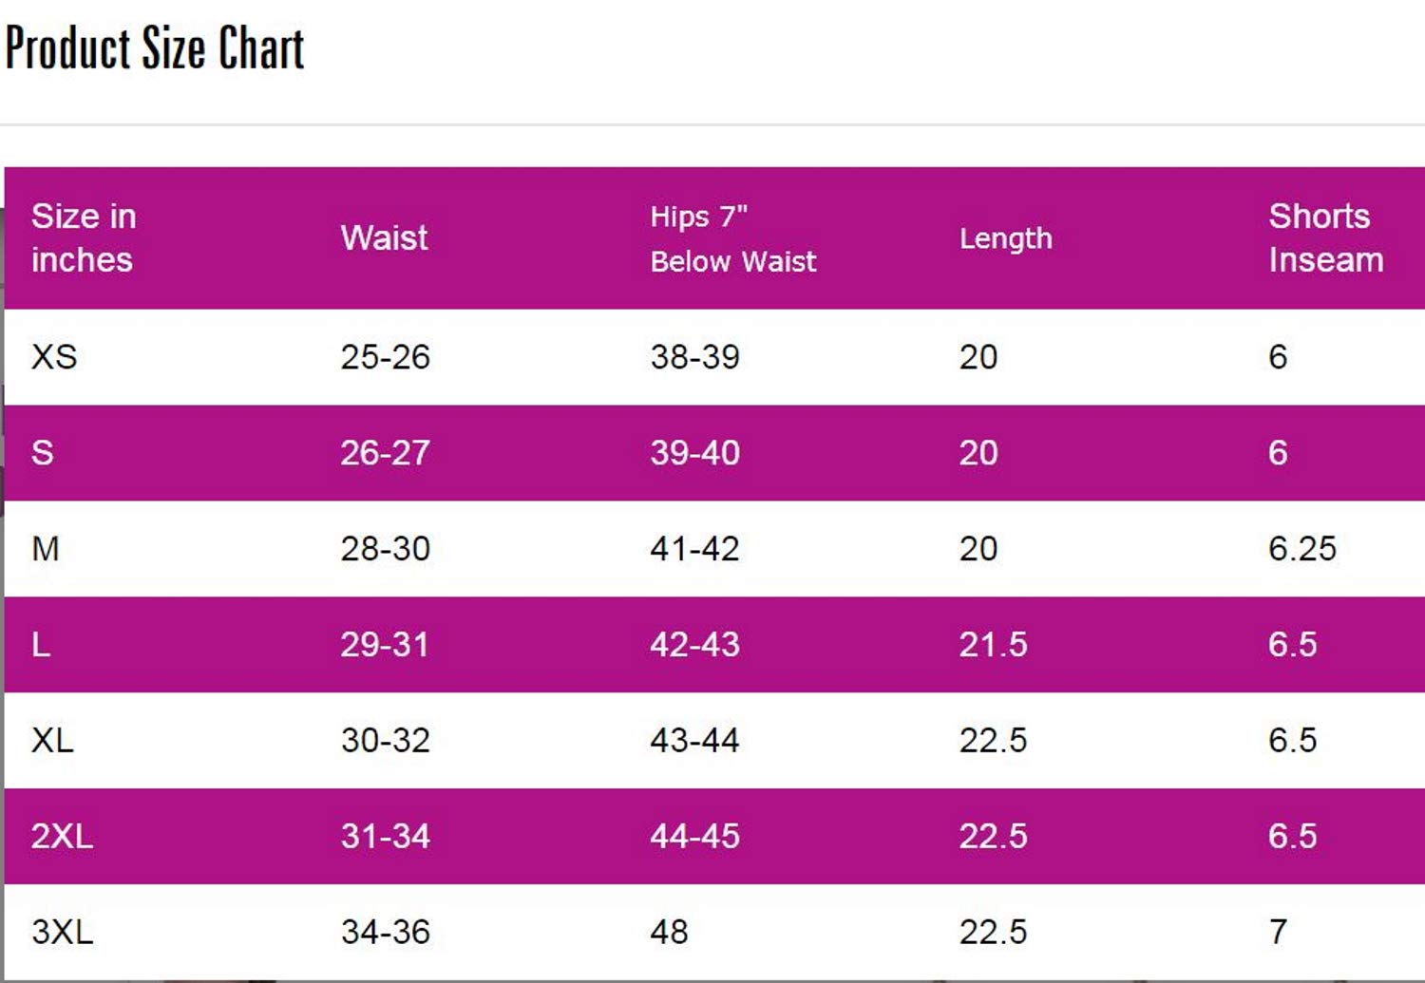This screenshot has height=983, width=1425.
Task: Click the waist value 30-32
Action: (x=385, y=741)
